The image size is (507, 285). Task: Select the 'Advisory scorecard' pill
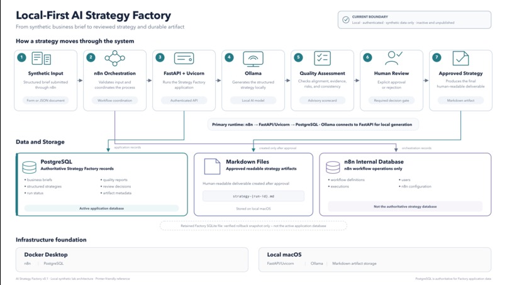[322, 101]
